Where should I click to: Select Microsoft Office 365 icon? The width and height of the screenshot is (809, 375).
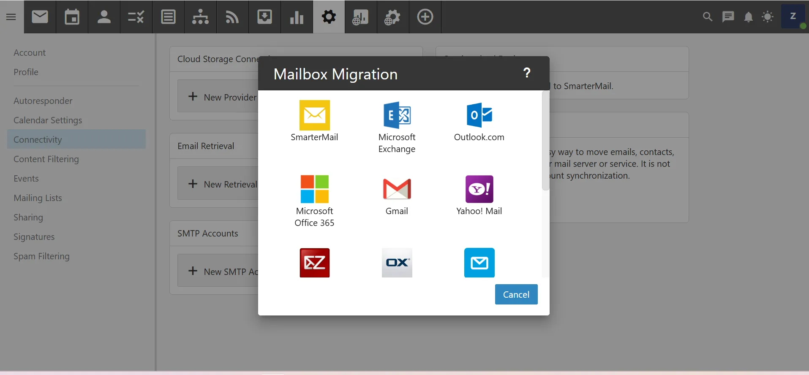[314, 200]
